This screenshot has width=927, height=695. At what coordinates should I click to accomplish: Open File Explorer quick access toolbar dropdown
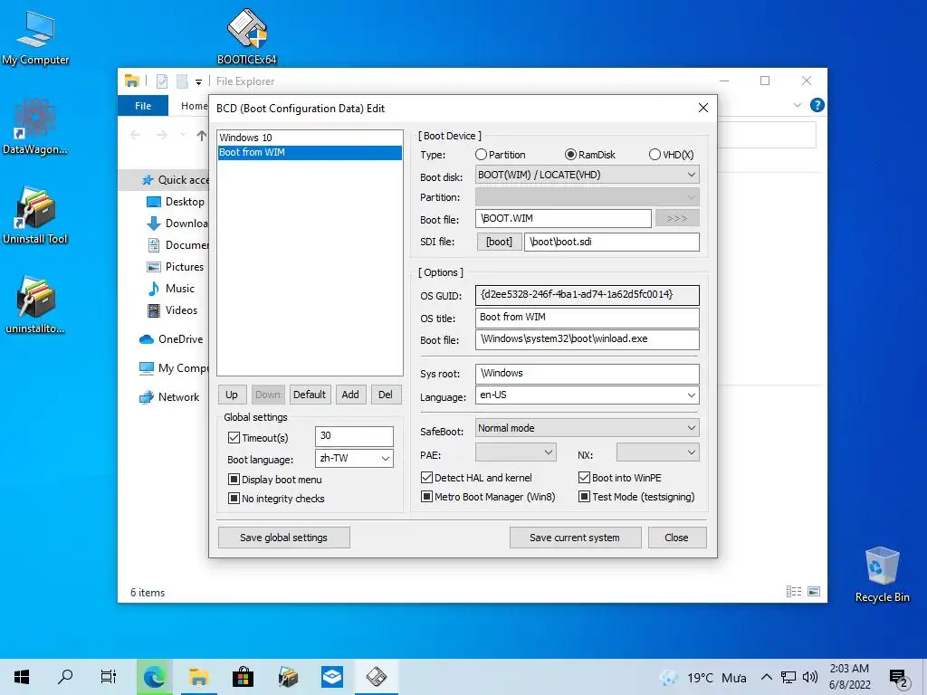point(198,81)
